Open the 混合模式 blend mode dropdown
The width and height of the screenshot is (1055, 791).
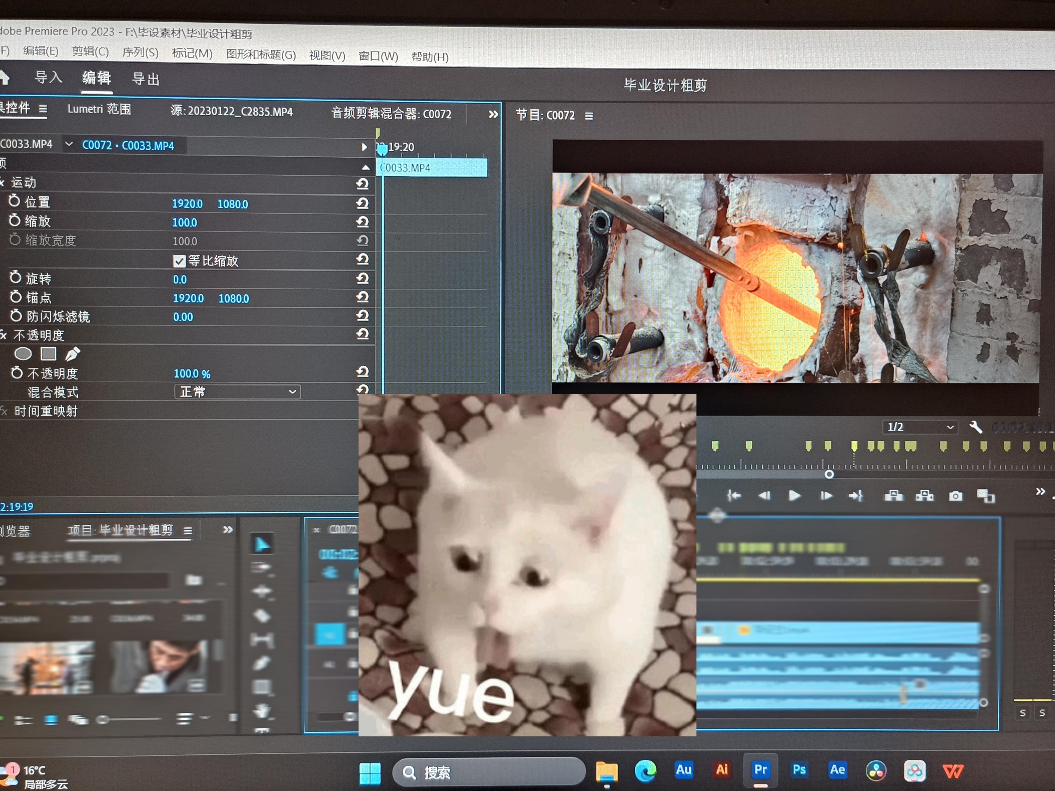point(237,392)
